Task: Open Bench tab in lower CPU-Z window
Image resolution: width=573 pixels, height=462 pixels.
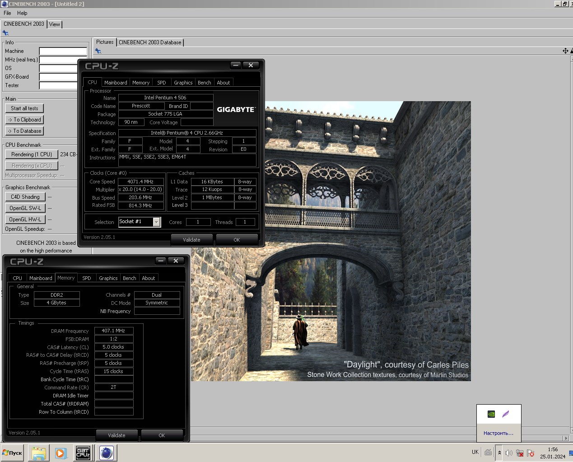Action: (130, 278)
